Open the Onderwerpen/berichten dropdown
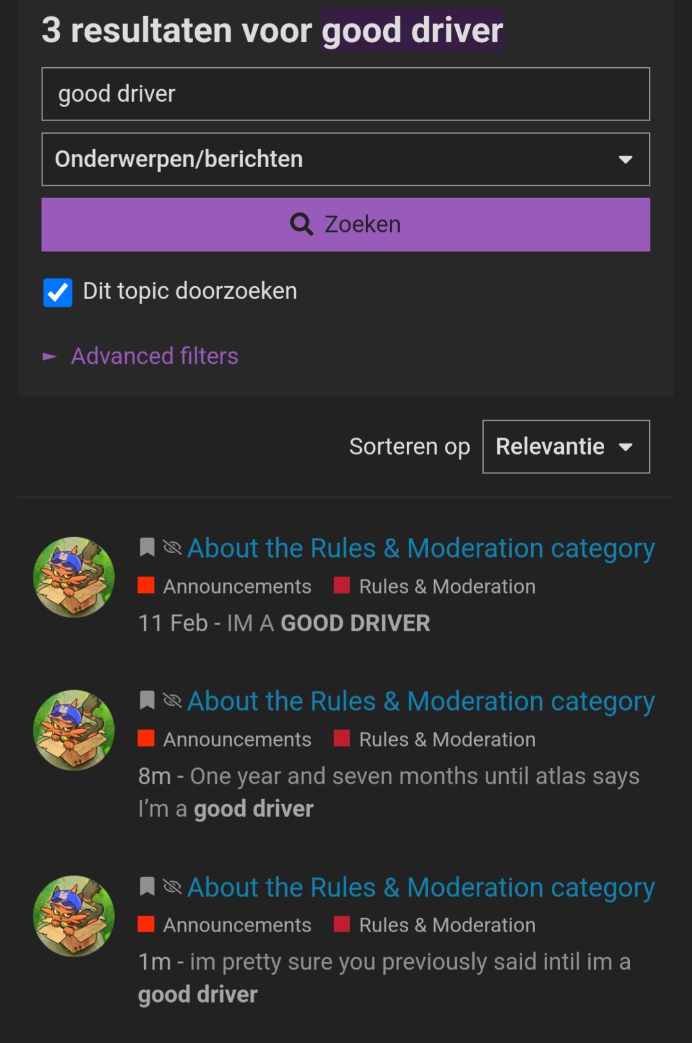The height and width of the screenshot is (1043, 692). (346, 159)
